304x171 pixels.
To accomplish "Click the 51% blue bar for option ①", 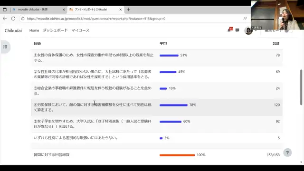I will pos(169,56).
